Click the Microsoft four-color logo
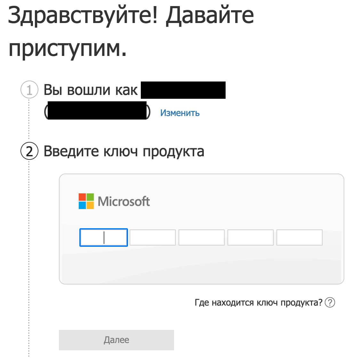The image size is (352, 358). [86, 201]
